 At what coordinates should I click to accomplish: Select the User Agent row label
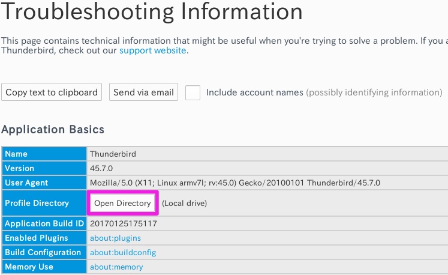(44, 183)
